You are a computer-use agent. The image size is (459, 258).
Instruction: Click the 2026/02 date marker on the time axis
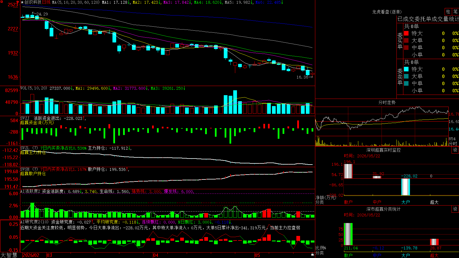[x=31, y=255]
